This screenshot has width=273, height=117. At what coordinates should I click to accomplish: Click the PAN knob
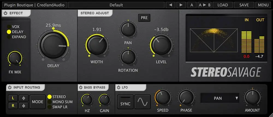[x=128, y=29]
